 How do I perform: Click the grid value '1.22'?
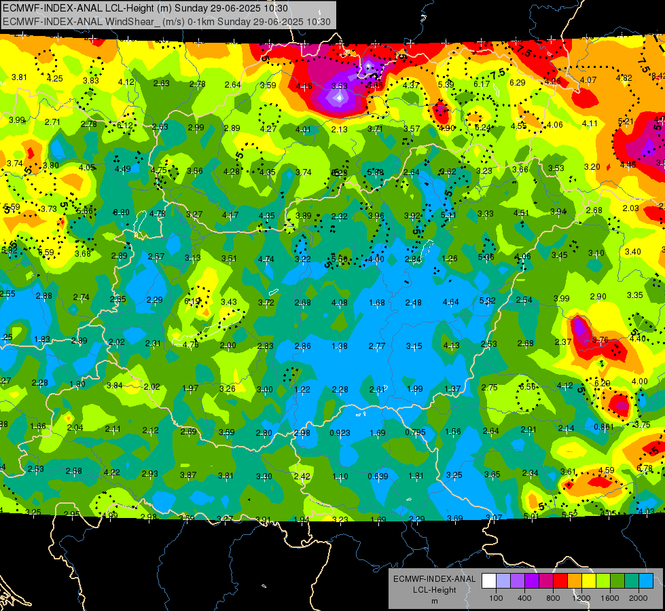click(302, 389)
